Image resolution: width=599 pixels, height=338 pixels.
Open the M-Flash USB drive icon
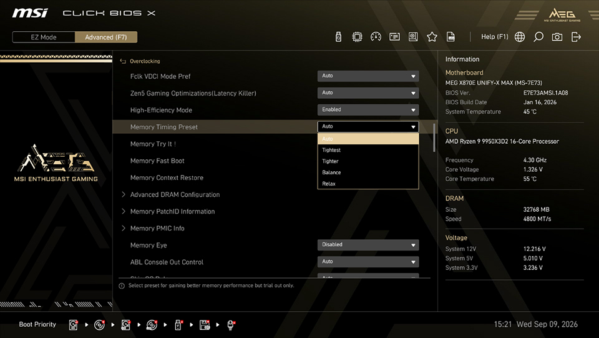tap(338, 37)
